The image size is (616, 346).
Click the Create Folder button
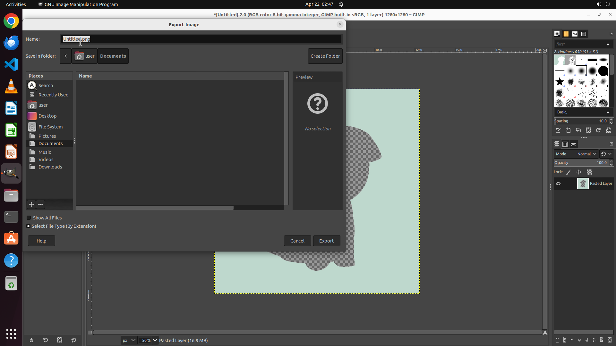[325, 56]
